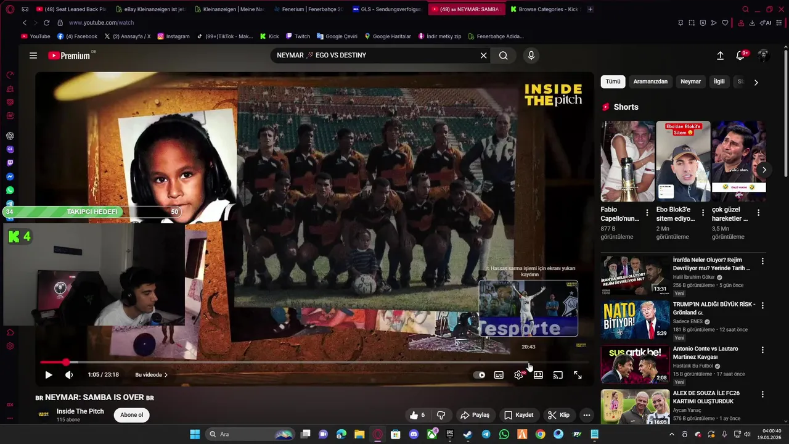Select the 'Tümü' filter chip
The width and height of the screenshot is (789, 444).
(x=613, y=81)
